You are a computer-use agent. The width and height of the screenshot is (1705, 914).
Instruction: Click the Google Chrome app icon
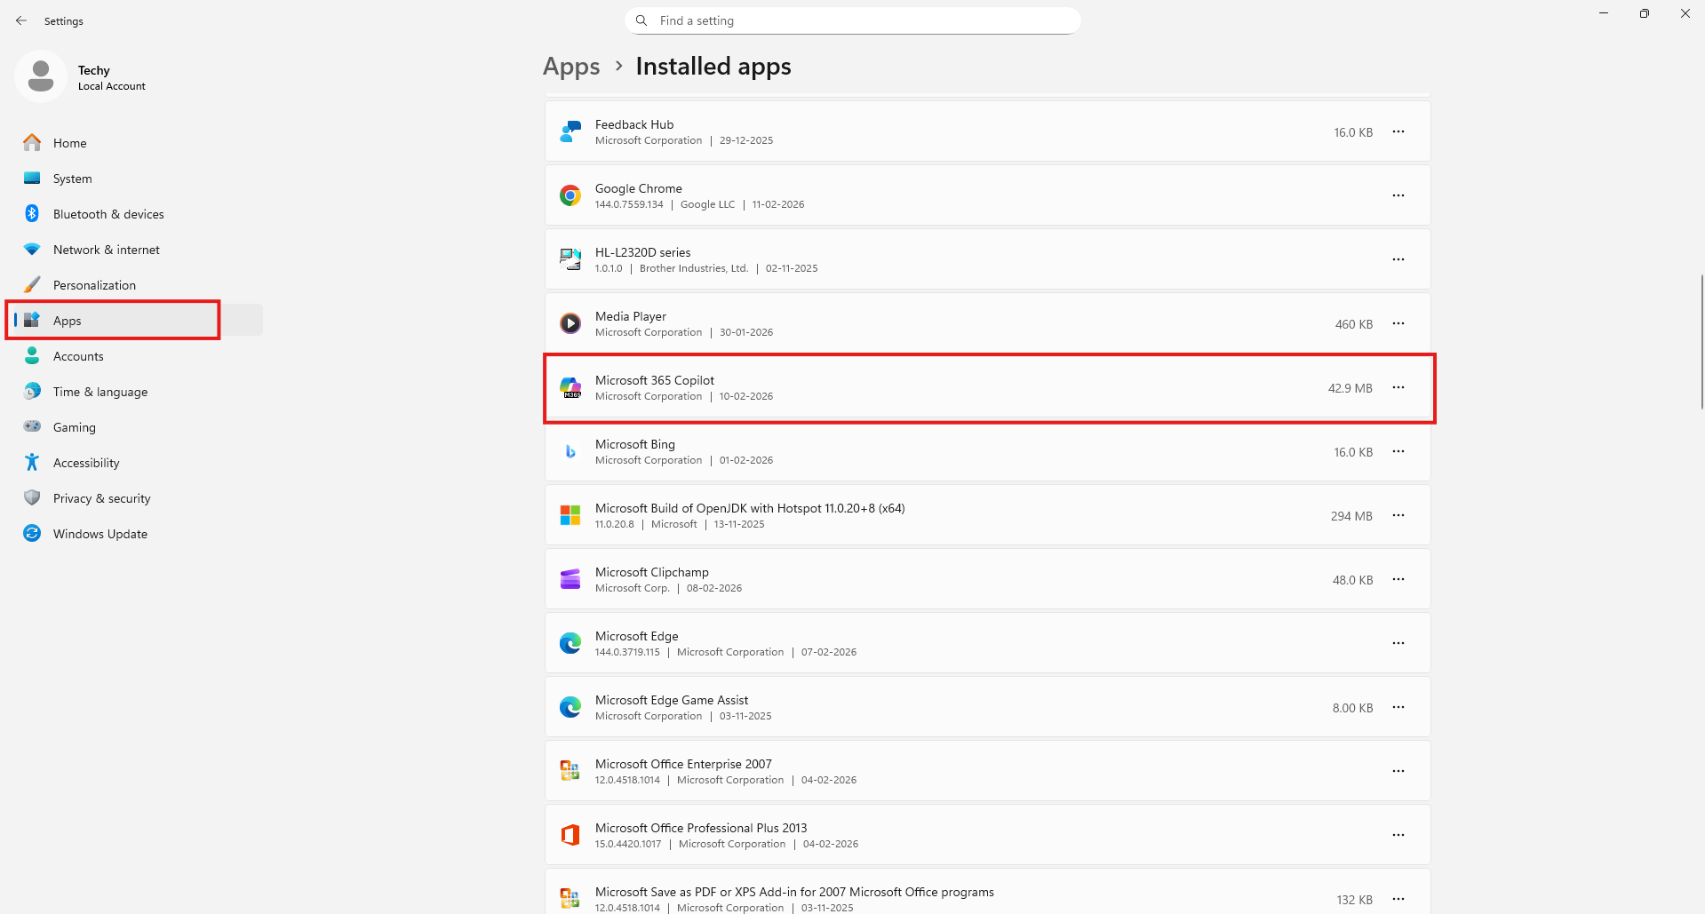570,195
